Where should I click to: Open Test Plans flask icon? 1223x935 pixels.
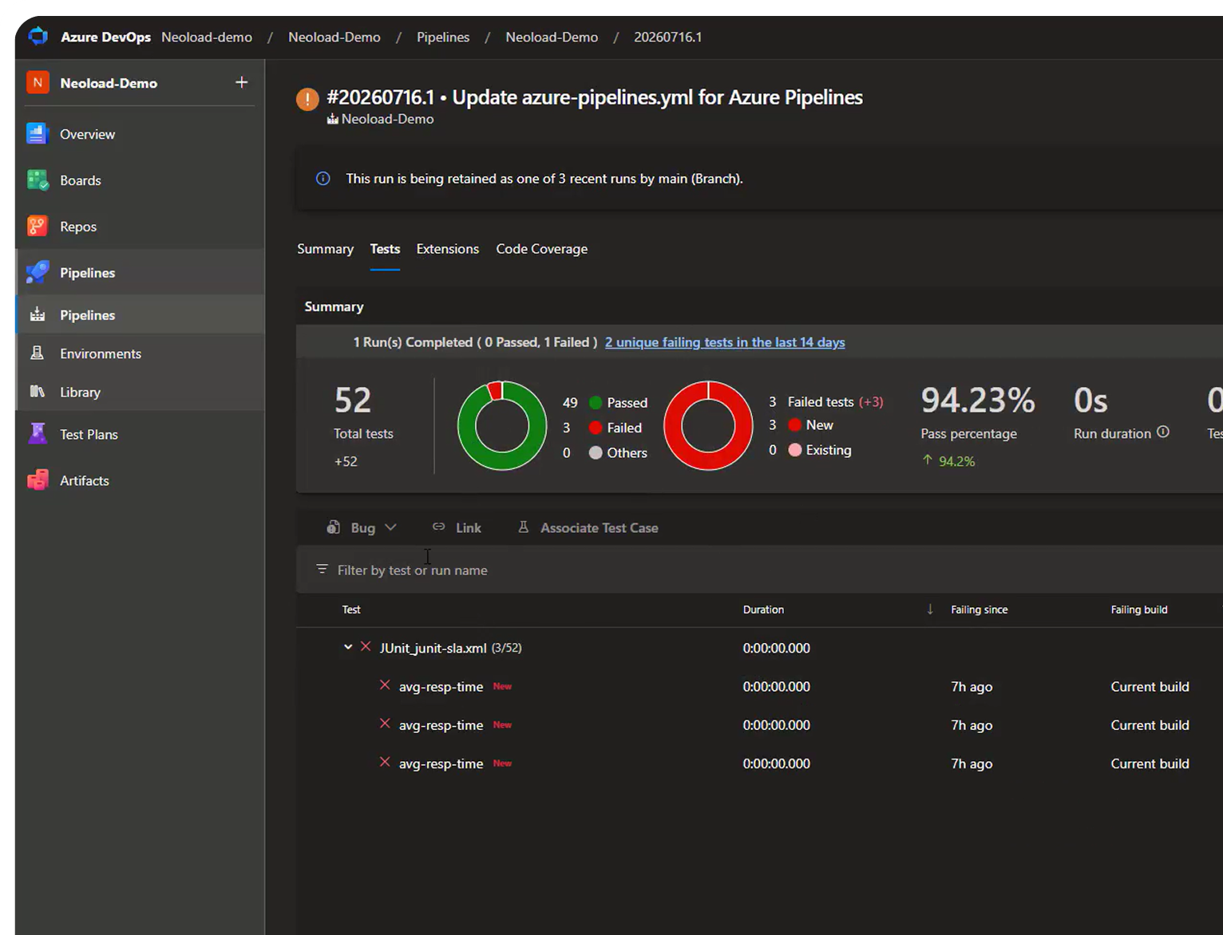[x=38, y=434]
